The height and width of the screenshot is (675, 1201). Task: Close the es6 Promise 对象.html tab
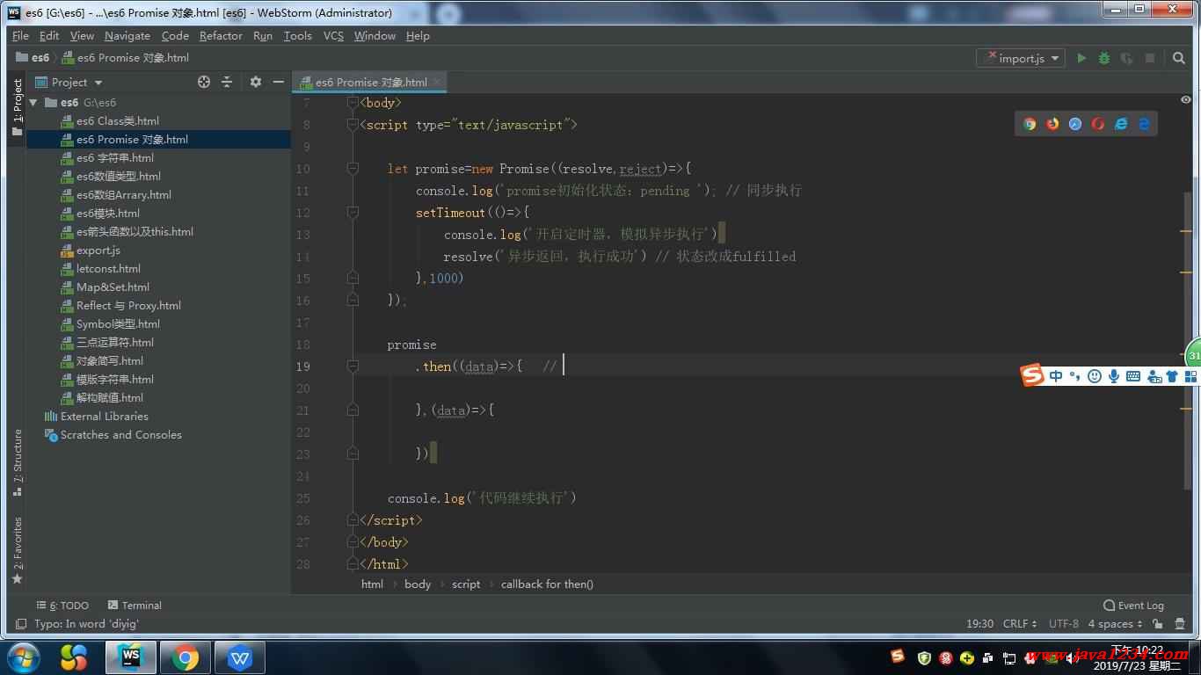click(x=436, y=82)
